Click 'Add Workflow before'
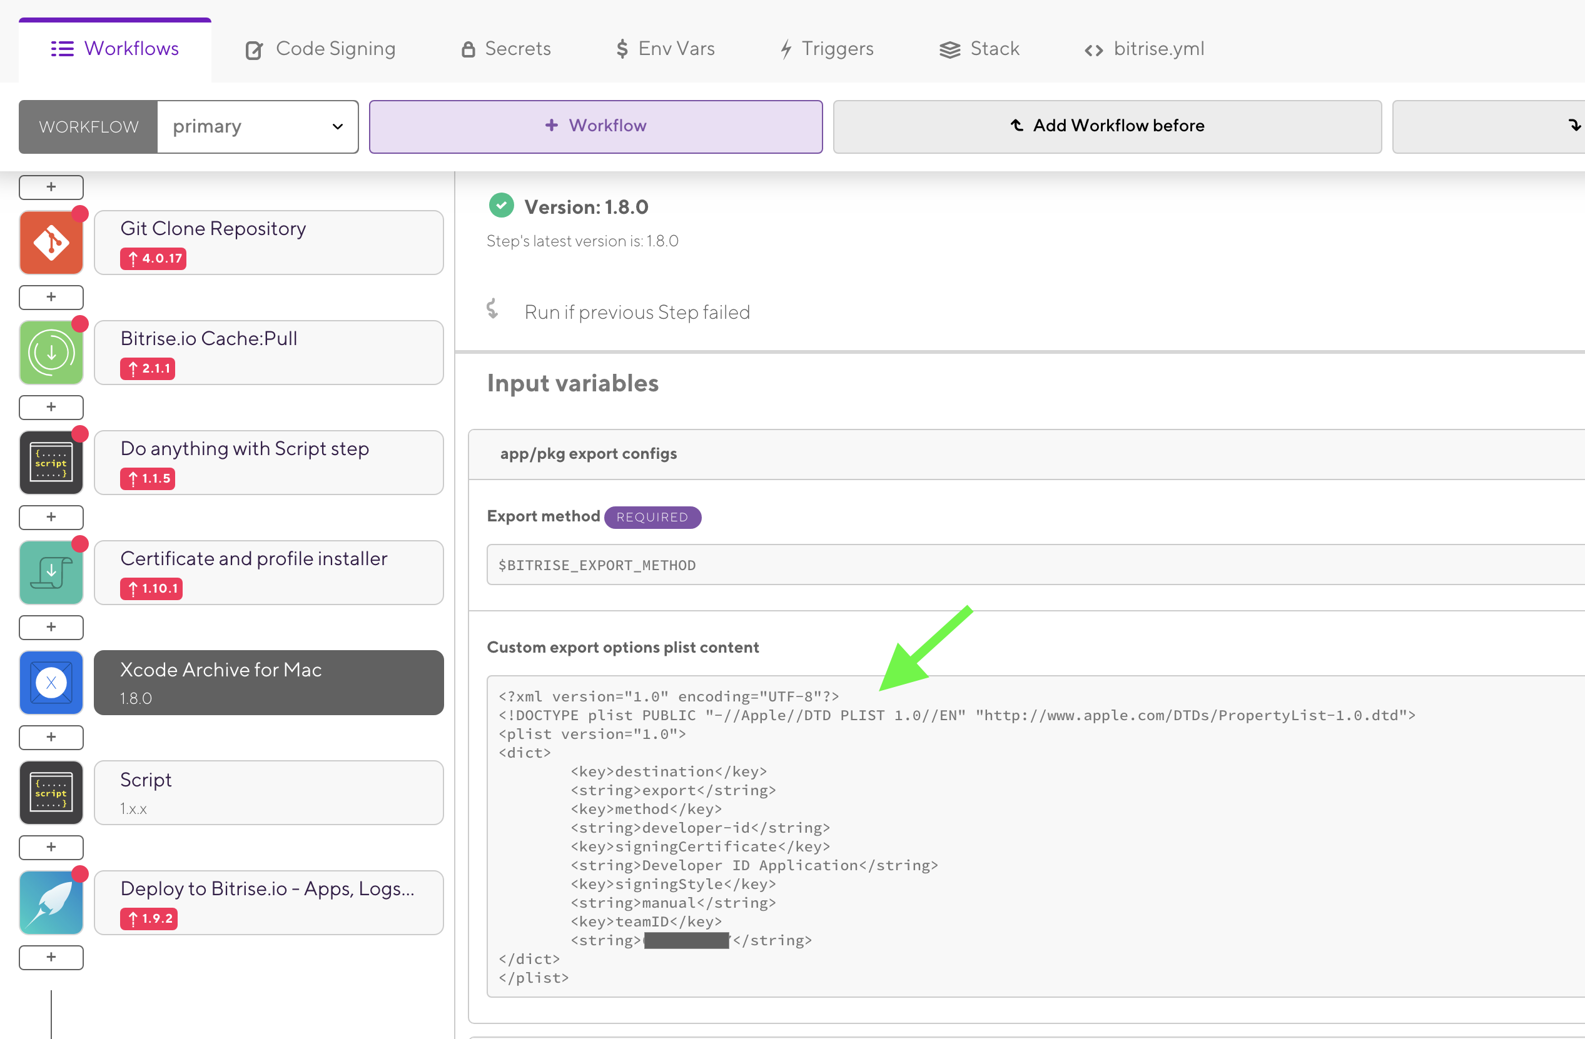Image resolution: width=1585 pixels, height=1039 pixels. 1108,126
